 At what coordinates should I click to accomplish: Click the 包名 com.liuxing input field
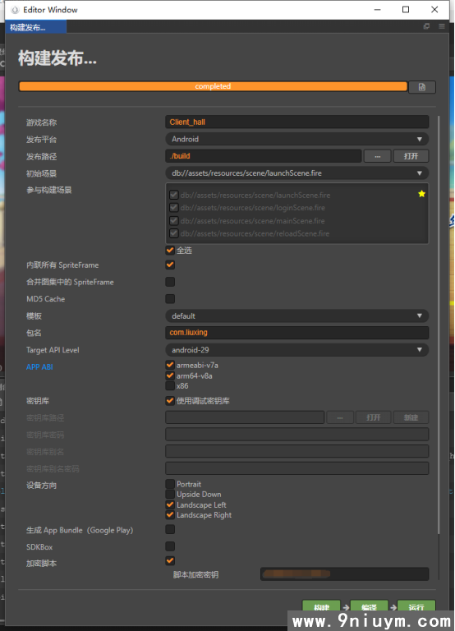(x=296, y=333)
